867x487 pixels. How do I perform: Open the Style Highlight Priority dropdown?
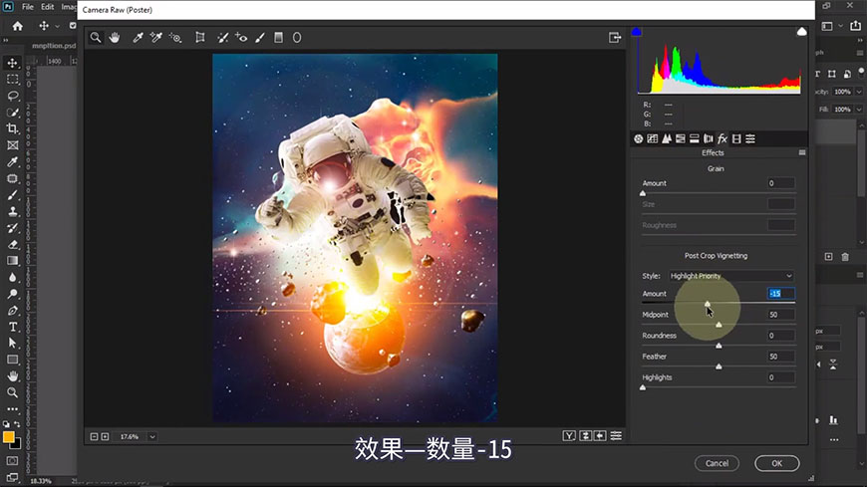pos(731,276)
